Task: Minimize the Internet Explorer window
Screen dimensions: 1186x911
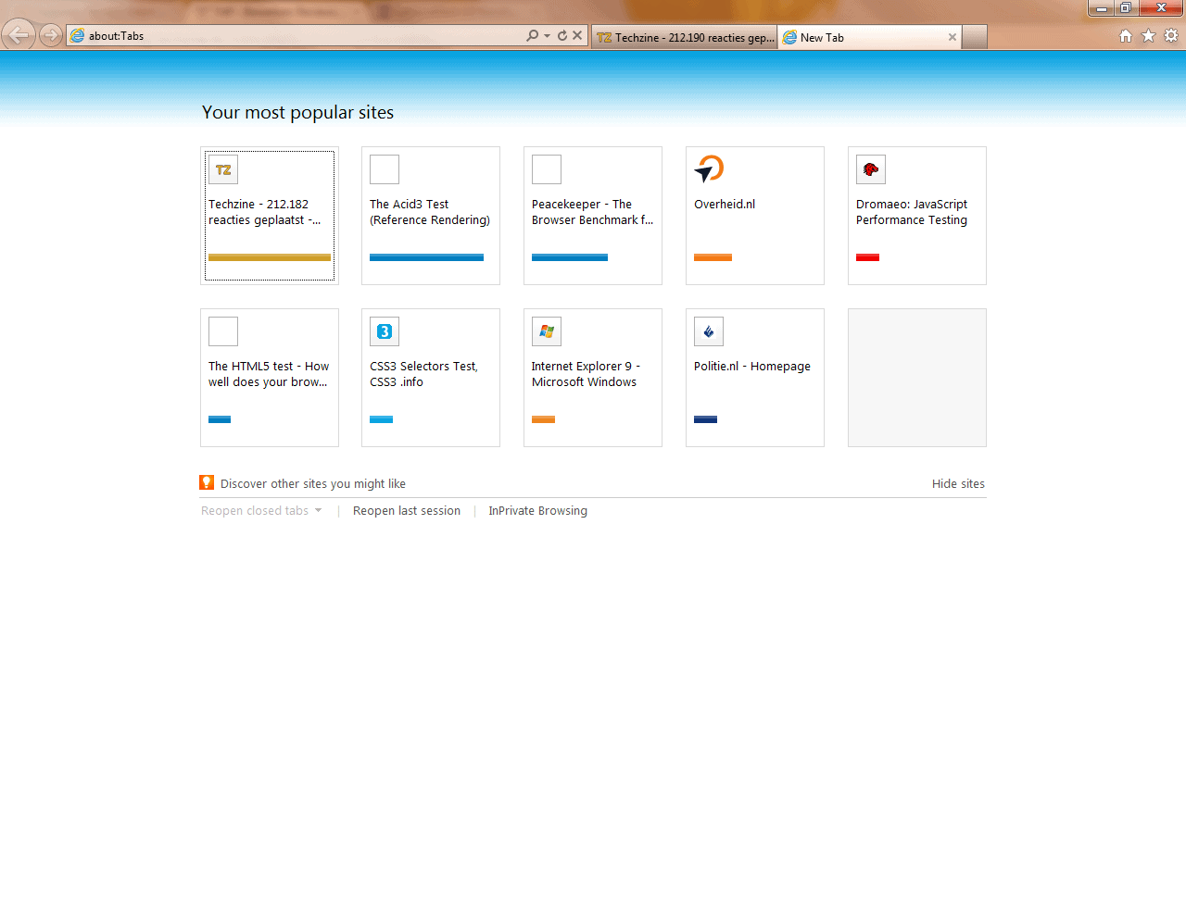Action: [1102, 7]
